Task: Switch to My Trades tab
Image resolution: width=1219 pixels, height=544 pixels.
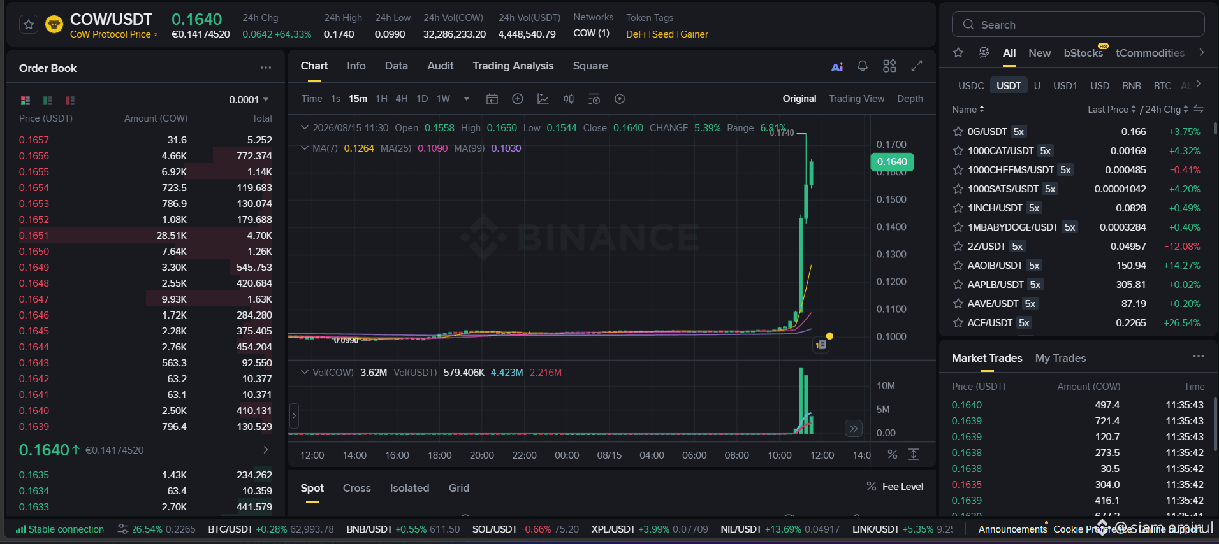Action: [x=1060, y=358]
